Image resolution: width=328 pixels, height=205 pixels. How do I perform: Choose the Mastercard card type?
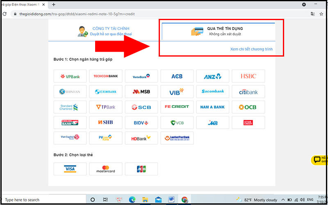click(x=106, y=169)
